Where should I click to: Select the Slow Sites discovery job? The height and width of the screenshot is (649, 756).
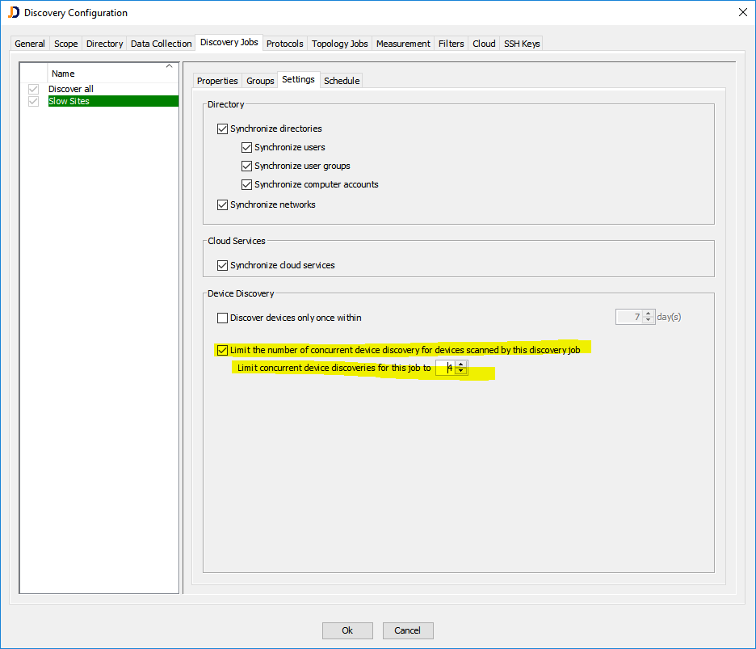point(70,100)
